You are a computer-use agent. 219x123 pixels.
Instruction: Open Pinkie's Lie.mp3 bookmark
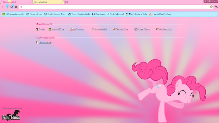(x=115, y=14)
